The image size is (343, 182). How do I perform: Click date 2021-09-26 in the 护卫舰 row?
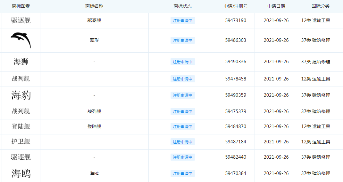[276, 142]
